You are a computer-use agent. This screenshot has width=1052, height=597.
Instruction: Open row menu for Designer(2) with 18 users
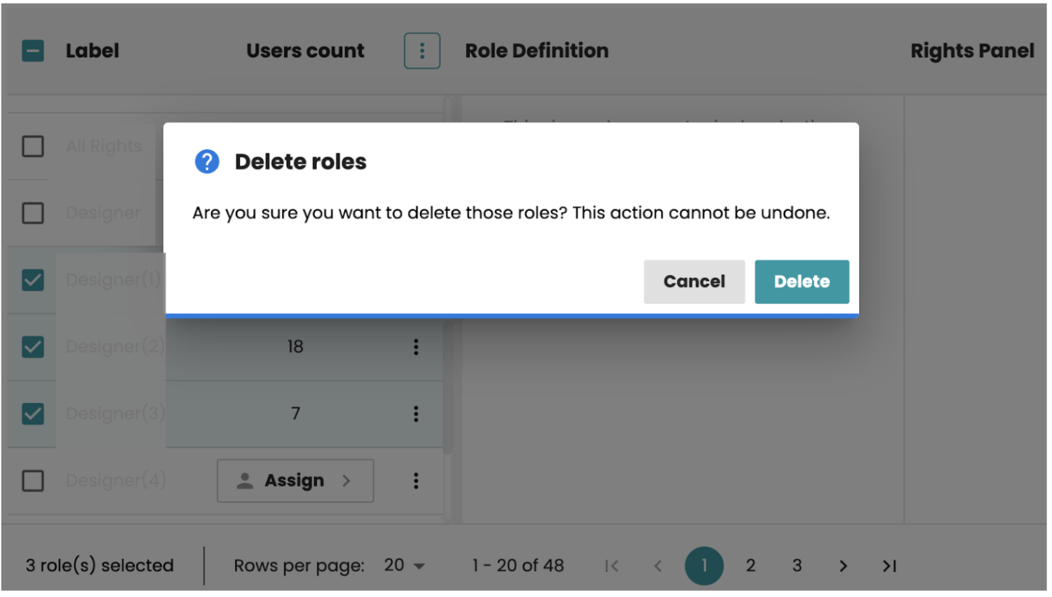pos(416,347)
